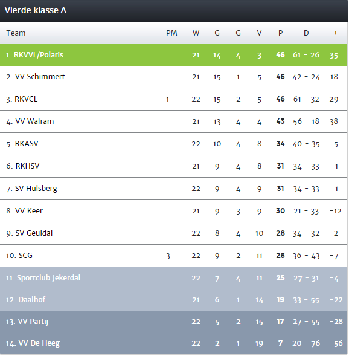Select VV Keer in the standings

tap(174, 211)
